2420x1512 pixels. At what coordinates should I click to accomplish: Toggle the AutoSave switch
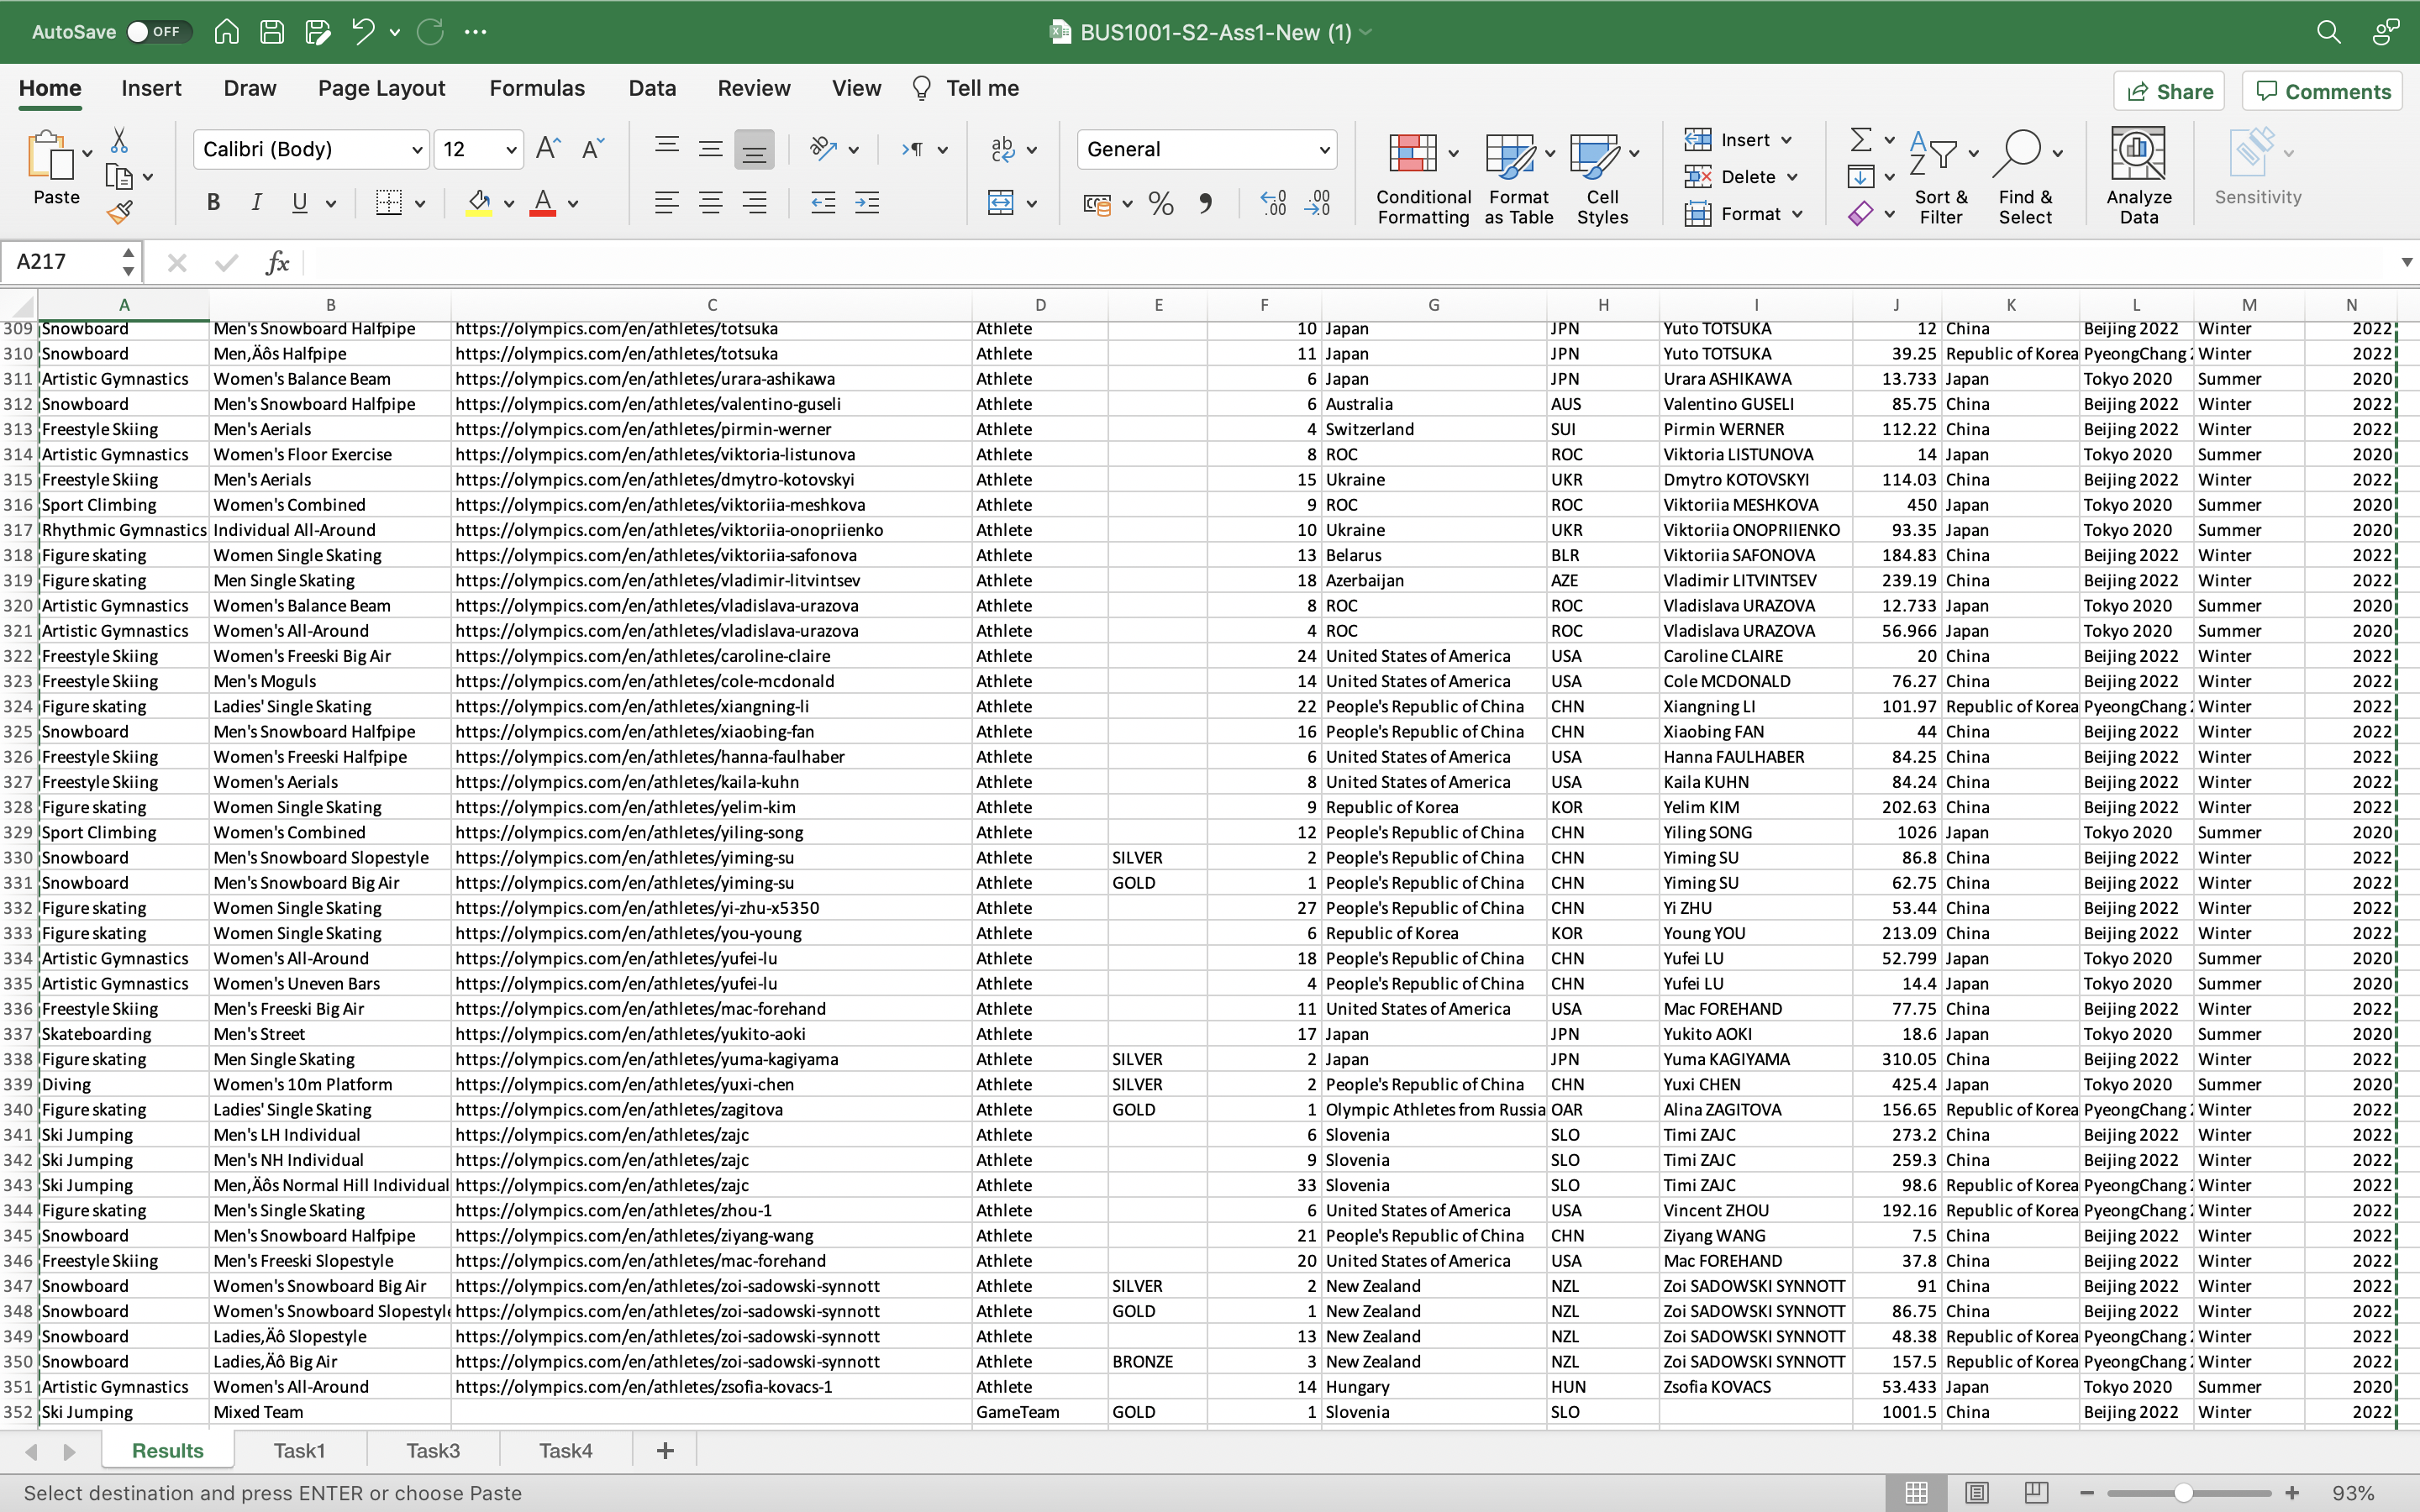[156, 32]
